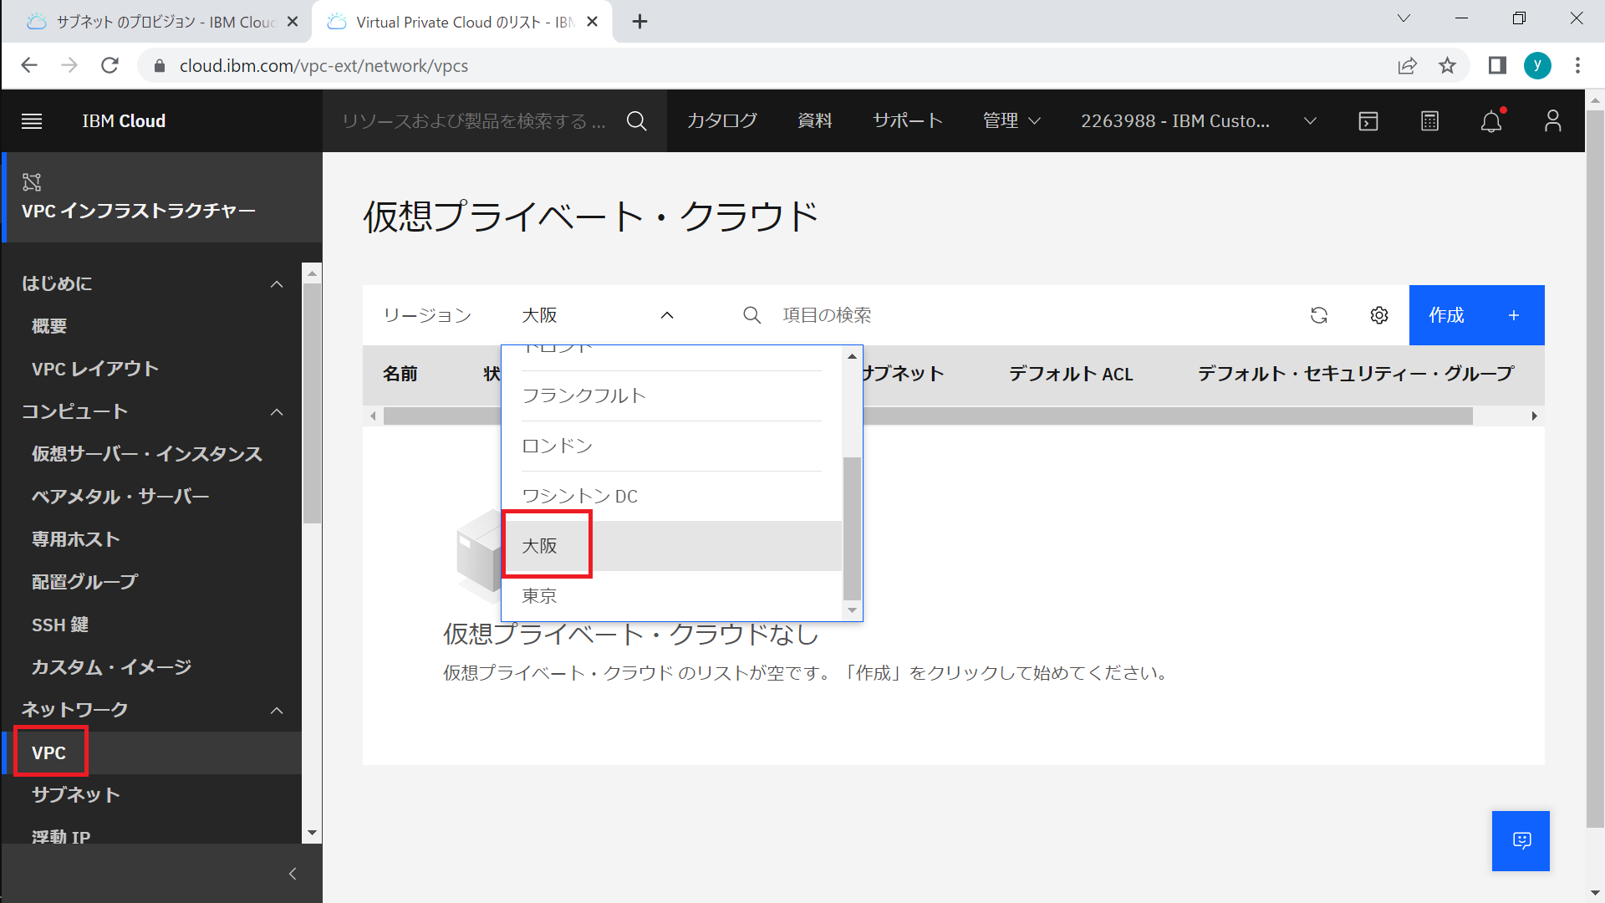Open the notifications bell
1605x903 pixels.
(x=1491, y=121)
